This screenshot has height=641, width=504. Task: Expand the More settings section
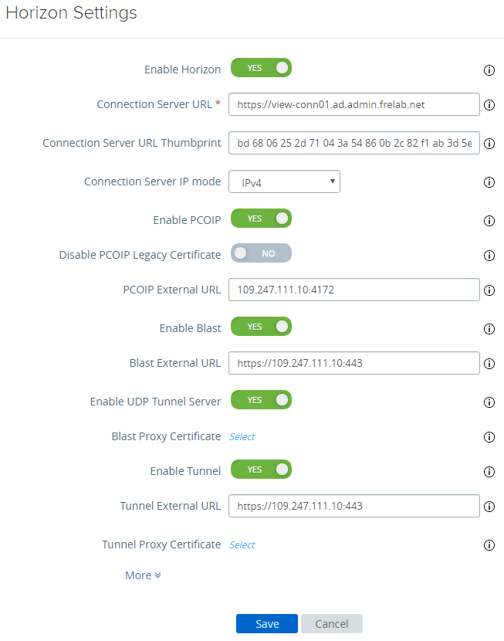[x=143, y=575]
